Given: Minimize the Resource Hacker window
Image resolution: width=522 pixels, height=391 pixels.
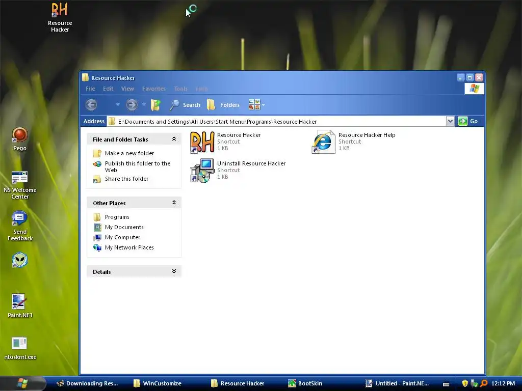Looking at the screenshot, I should point(460,77).
